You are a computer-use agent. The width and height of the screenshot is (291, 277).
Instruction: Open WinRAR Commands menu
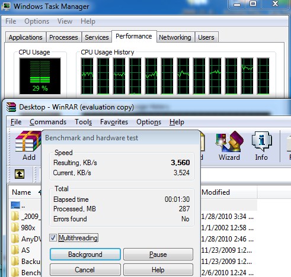[x=48, y=122]
